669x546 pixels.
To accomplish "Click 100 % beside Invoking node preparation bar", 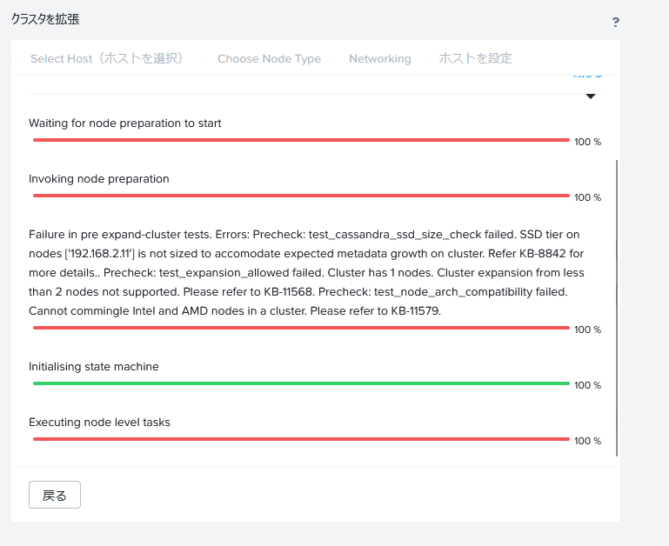I will coord(587,197).
